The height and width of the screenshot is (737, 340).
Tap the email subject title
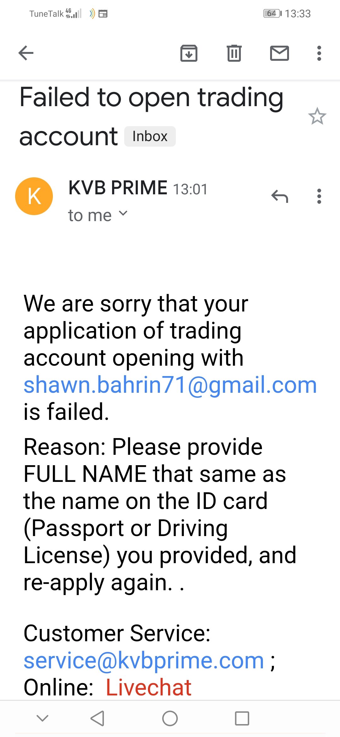(151, 116)
